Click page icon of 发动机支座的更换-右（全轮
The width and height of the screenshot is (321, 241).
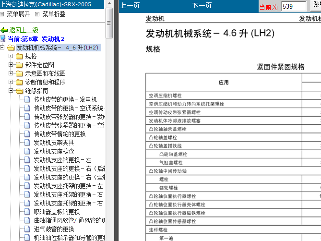(x=27, y=177)
